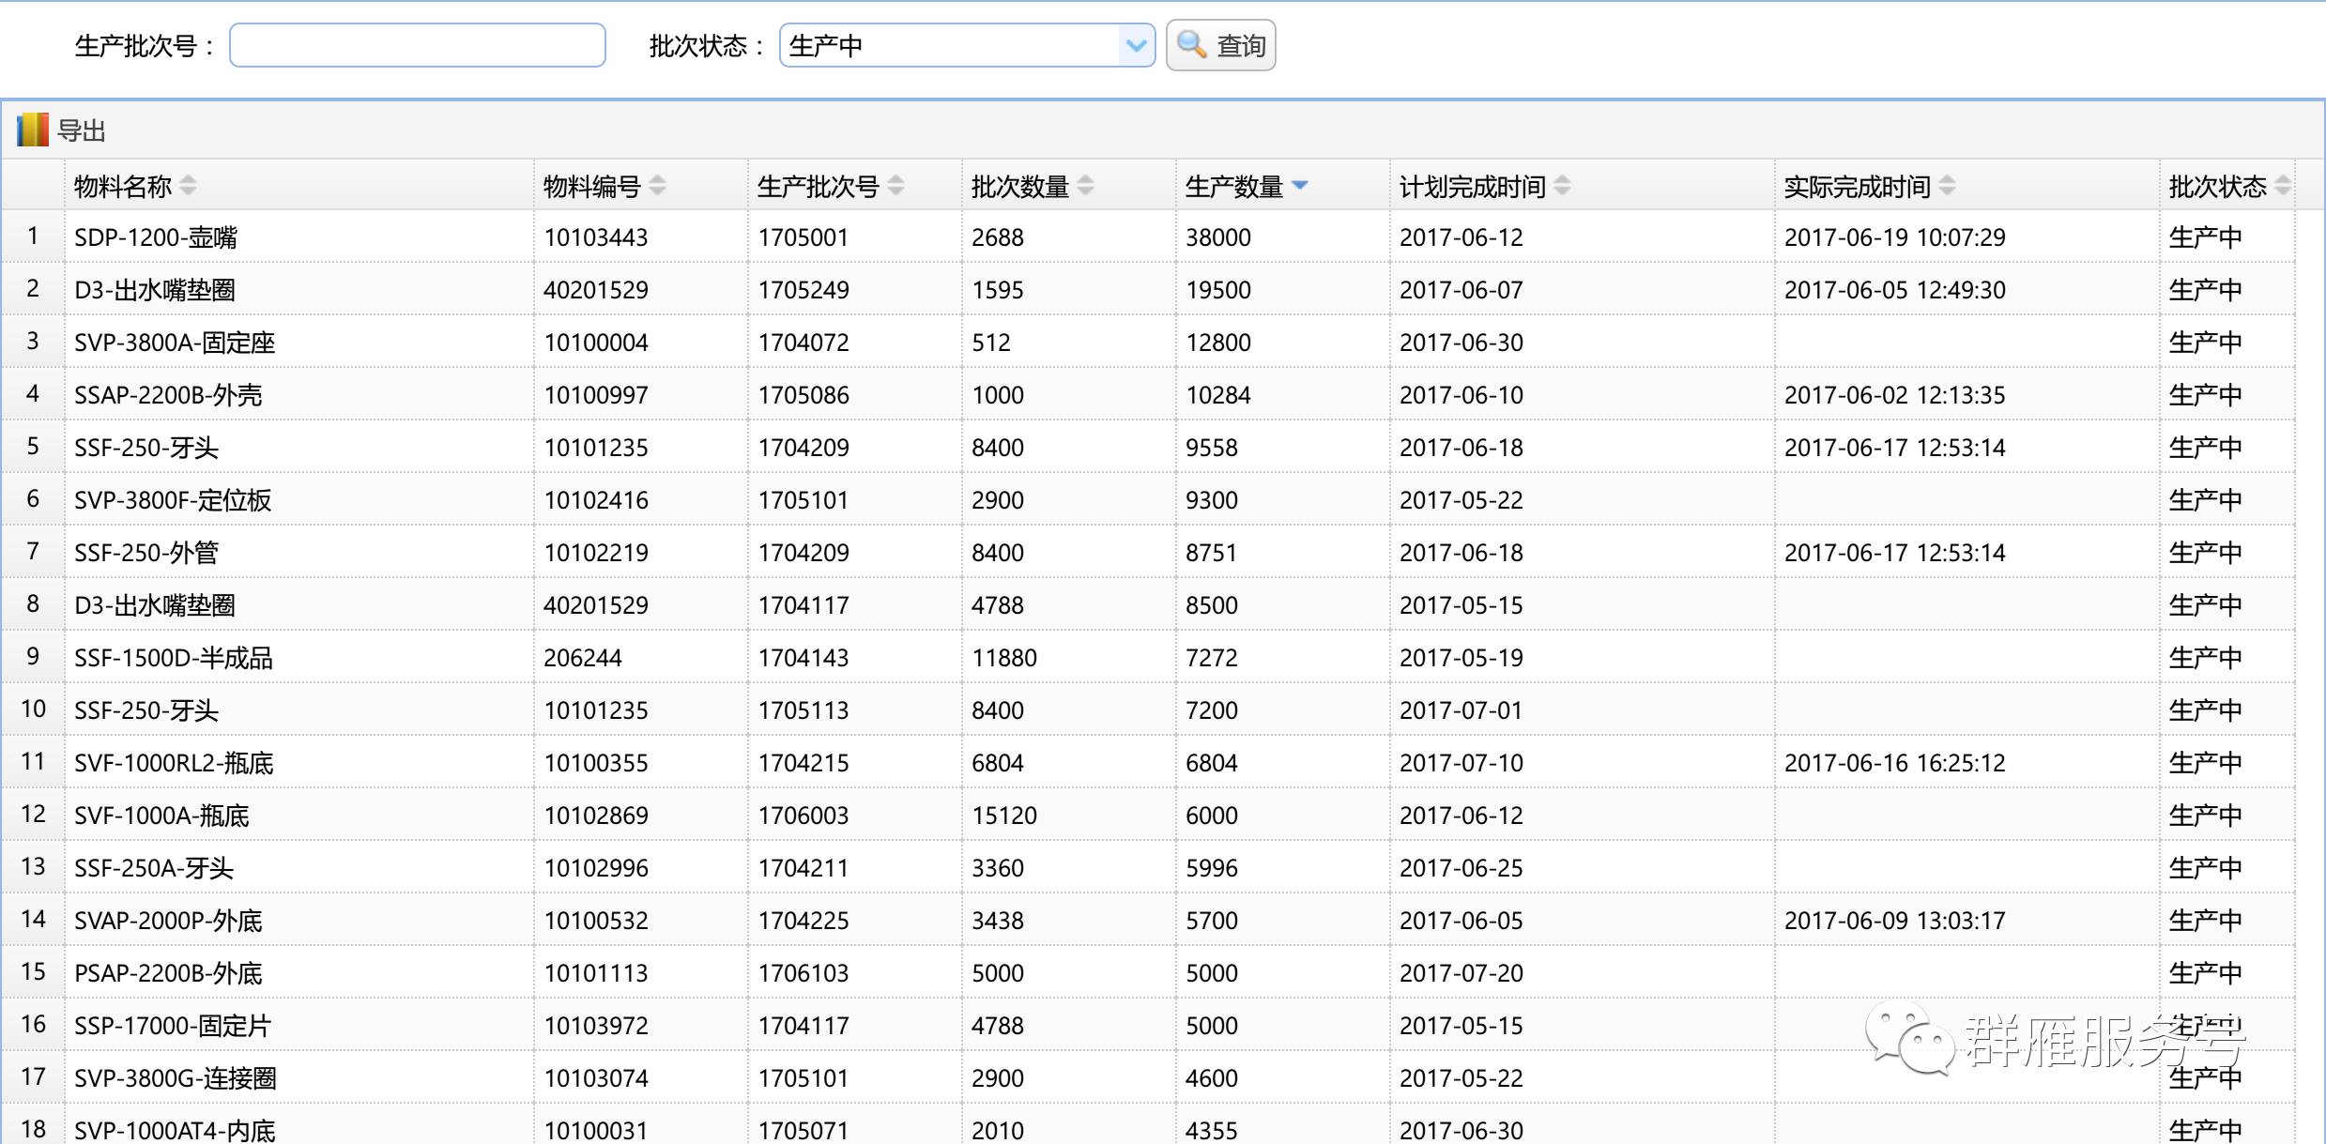Click the export (导出) book icon
Screen dimensions: 2326x1144
click(32, 130)
